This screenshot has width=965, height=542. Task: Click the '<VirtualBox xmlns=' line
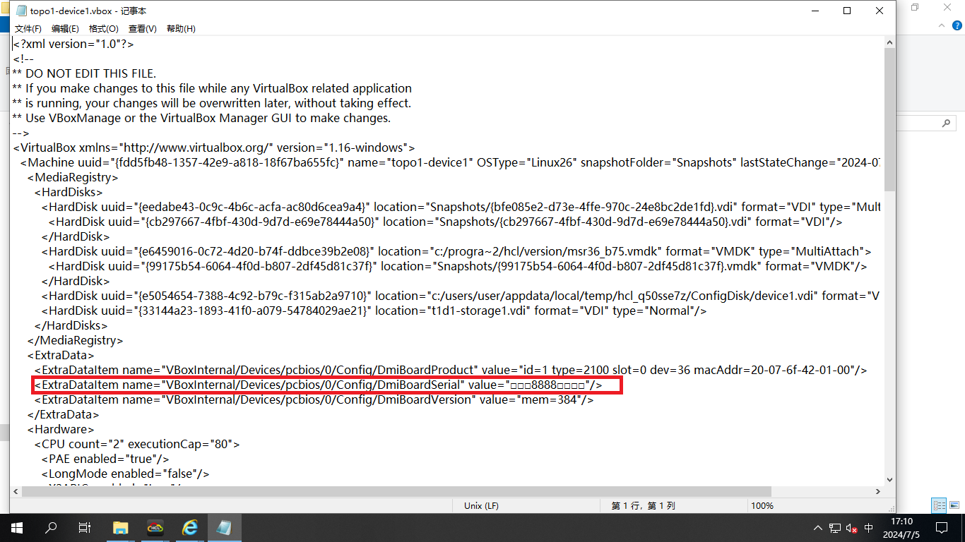(213, 147)
